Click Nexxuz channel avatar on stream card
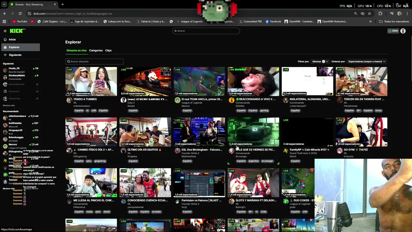The image size is (412, 232). pyautogui.click(x=177, y=100)
